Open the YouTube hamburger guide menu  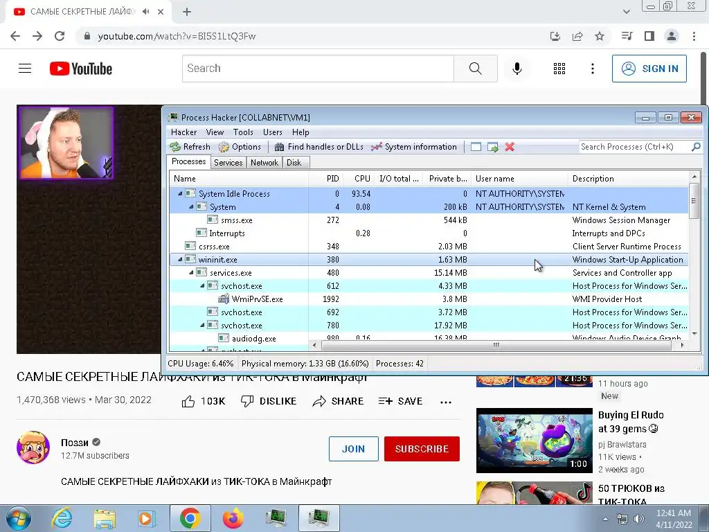[x=25, y=69]
